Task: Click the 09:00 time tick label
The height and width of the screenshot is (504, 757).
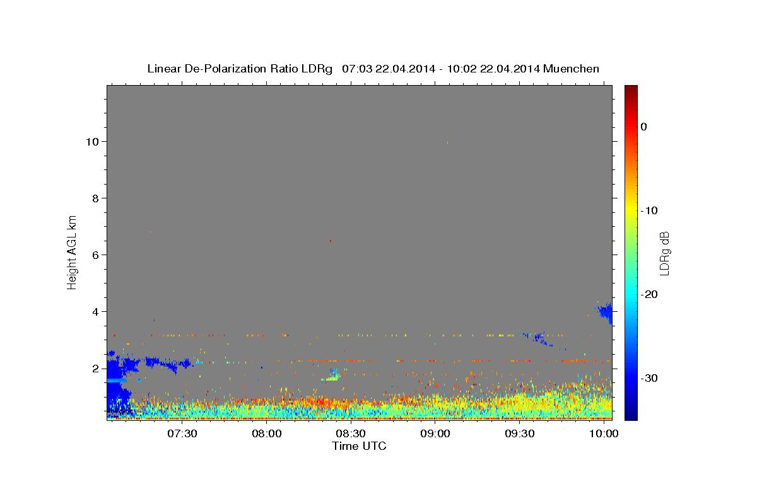Action: (x=435, y=434)
